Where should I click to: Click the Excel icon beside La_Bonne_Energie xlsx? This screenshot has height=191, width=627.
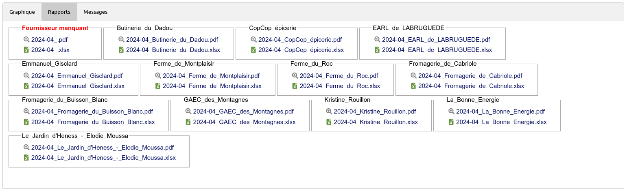[451, 122]
